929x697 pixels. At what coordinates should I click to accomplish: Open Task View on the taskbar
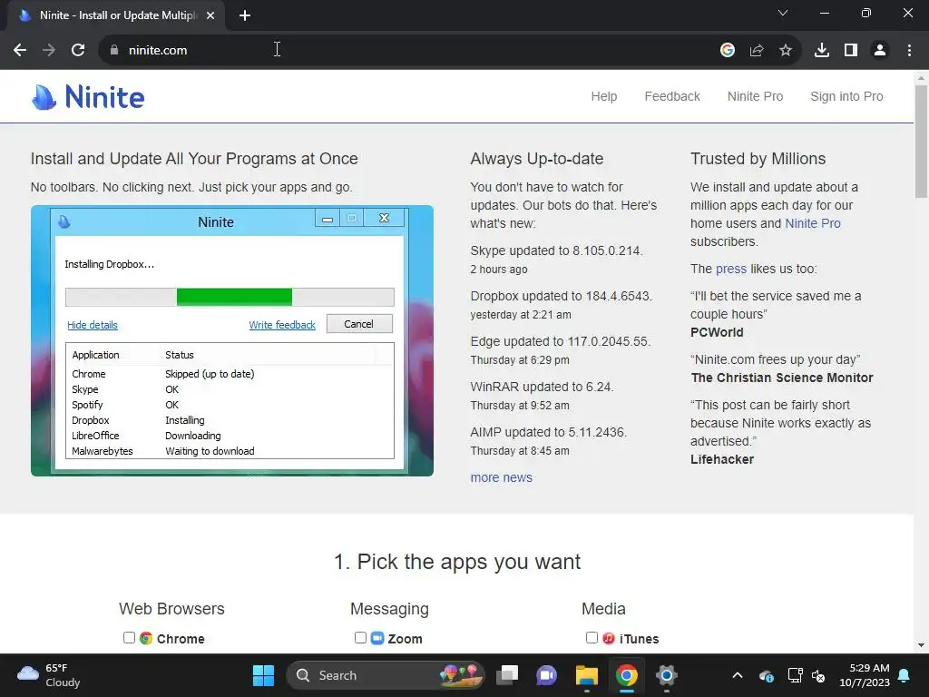point(507,675)
